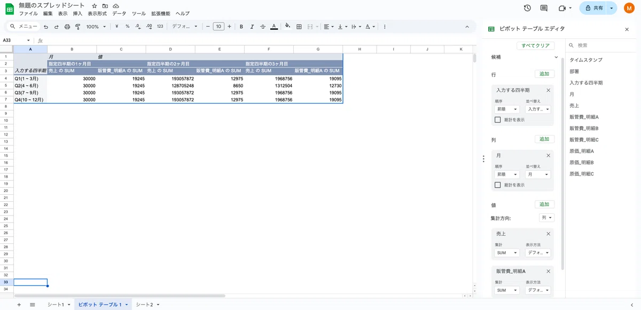This screenshot has height=310, width=641.
Task: Toggle bold formatting
Action: coord(241,26)
